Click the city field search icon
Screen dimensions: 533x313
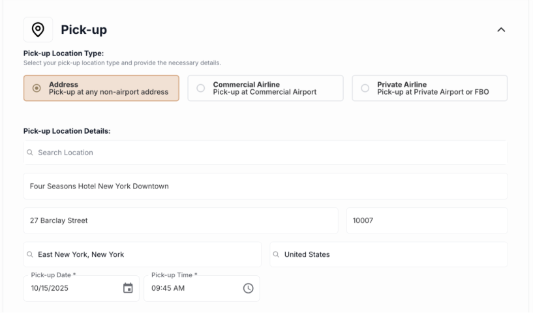pos(30,254)
